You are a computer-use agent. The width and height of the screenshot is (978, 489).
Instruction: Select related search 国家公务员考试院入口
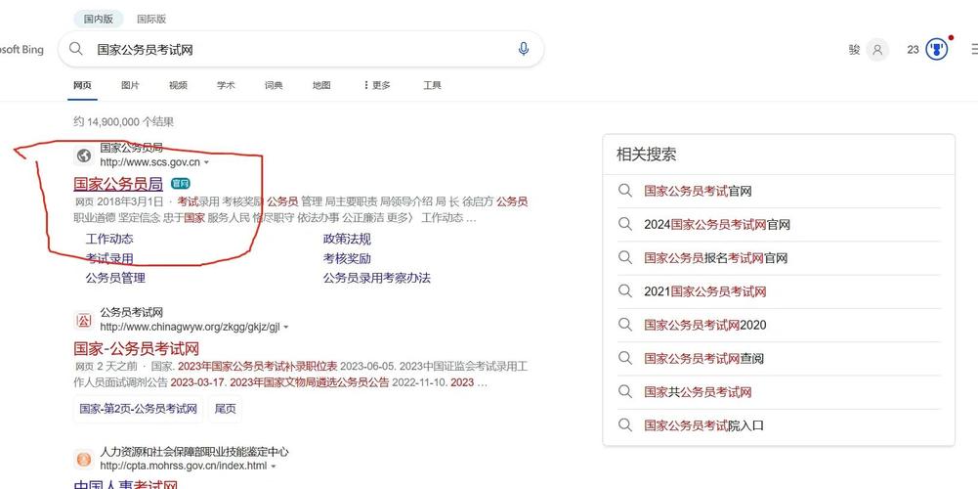(x=703, y=426)
